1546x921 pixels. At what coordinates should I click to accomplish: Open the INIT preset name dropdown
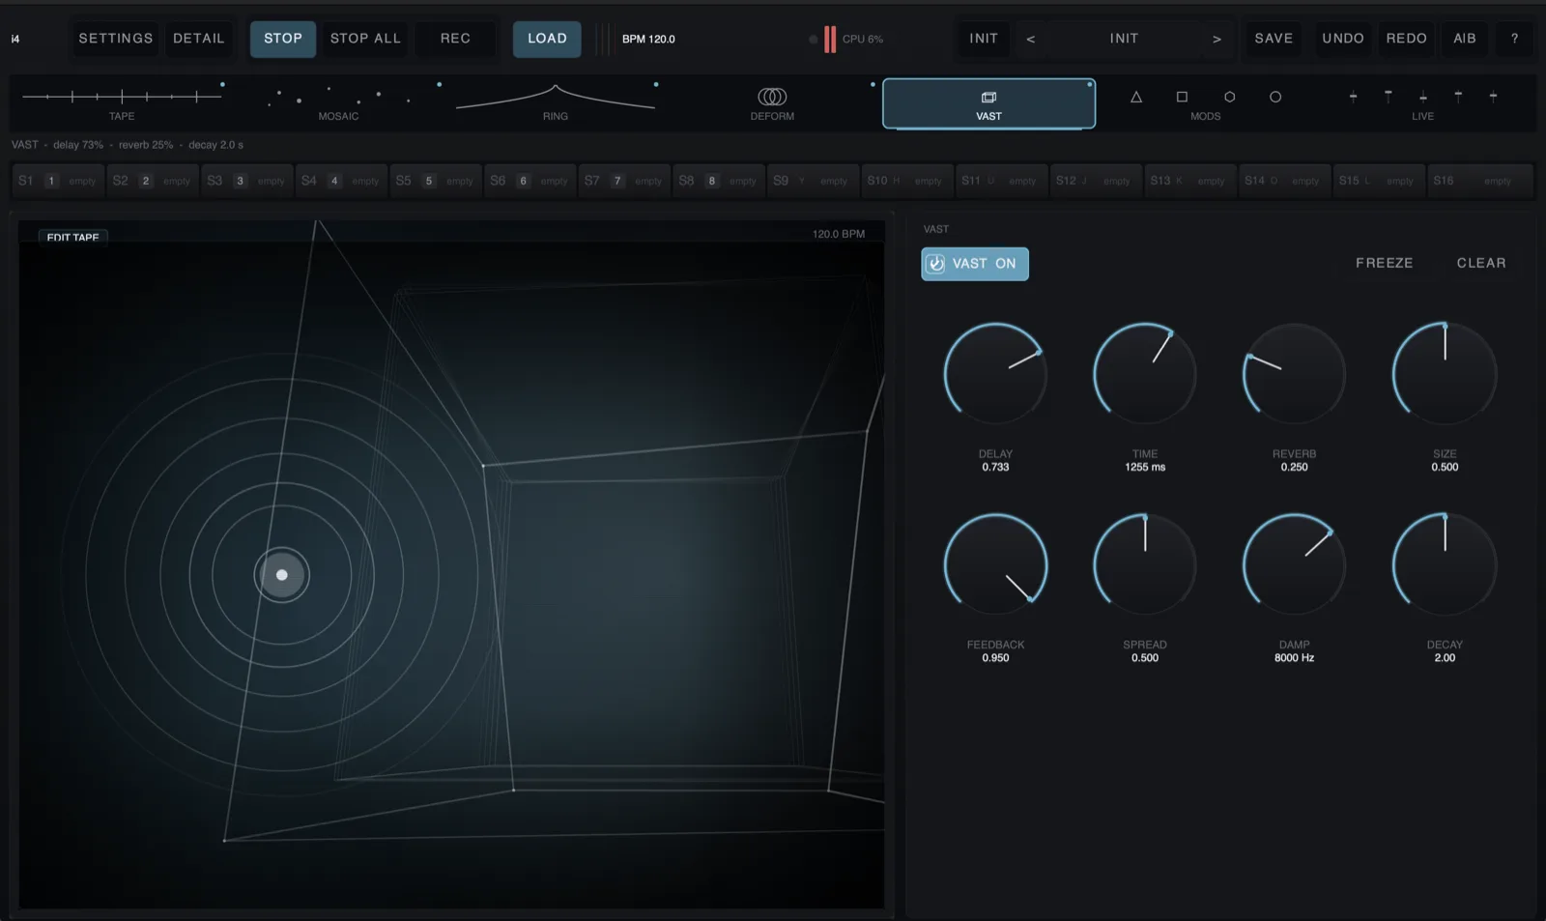tap(1124, 39)
